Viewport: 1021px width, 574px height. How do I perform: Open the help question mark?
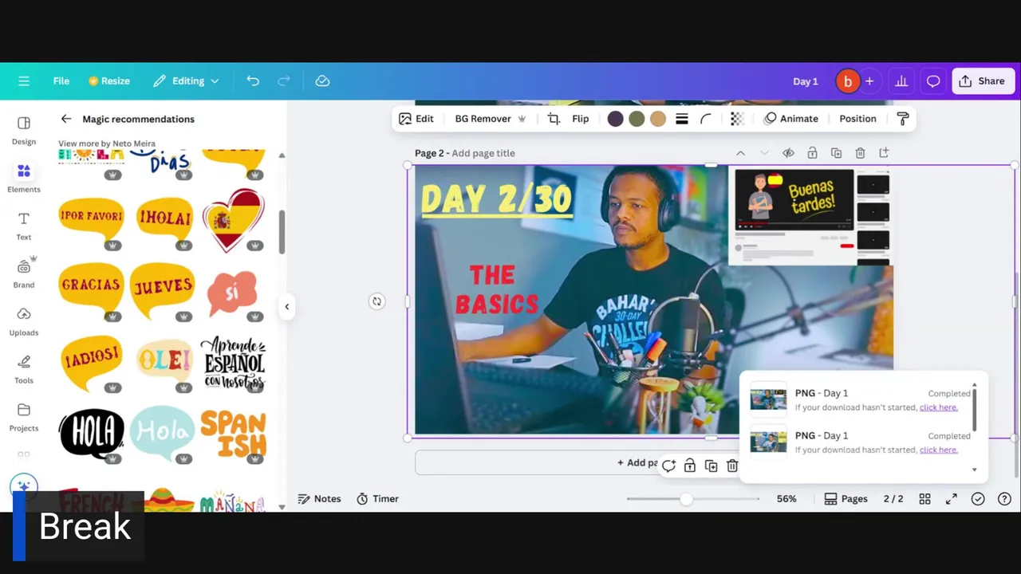click(x=1004, y=498)
